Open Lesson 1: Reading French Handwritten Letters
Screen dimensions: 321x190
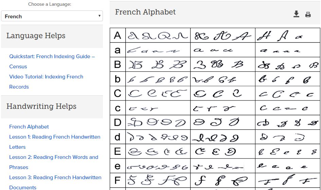tap(55, 142)
